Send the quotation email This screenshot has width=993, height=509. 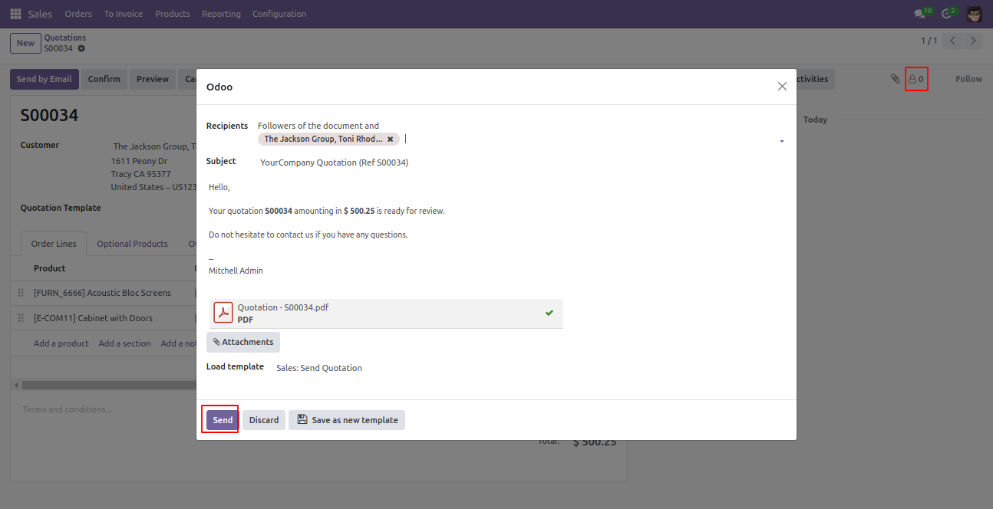pos(223,420)
